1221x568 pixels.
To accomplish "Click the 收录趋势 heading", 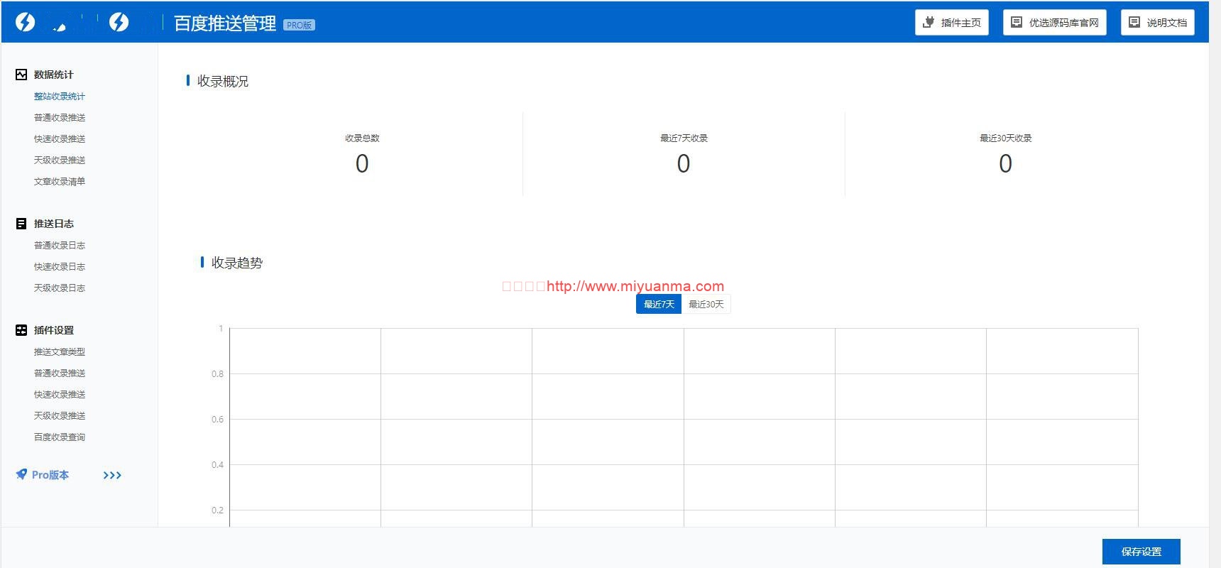I will click(237, 263).
